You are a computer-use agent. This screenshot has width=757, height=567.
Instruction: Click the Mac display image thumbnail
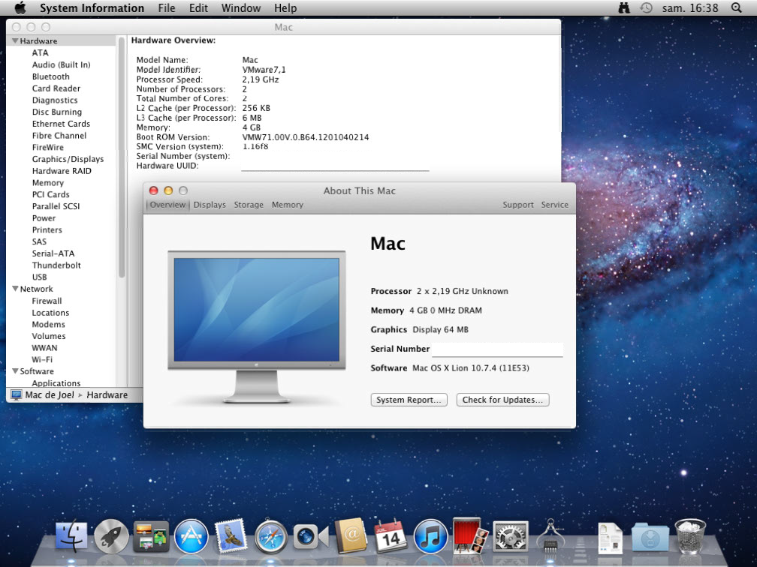[x=256, y=327]
